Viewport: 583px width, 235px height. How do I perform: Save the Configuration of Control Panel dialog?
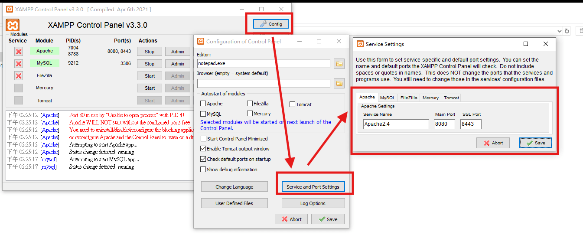pos(328,219)
